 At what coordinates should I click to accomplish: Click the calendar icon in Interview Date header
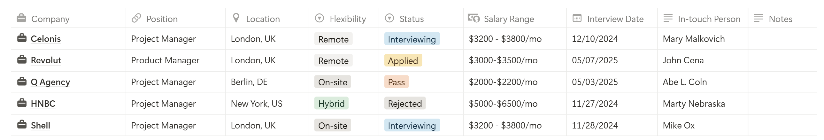[x=577, y=18]
